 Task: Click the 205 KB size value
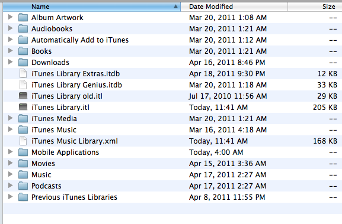tap(325, 108)
